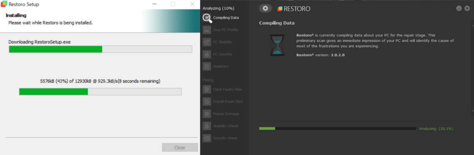Maximize the Restoro Setup window
This screenshot has width=474, height=155.
[173, 4]
